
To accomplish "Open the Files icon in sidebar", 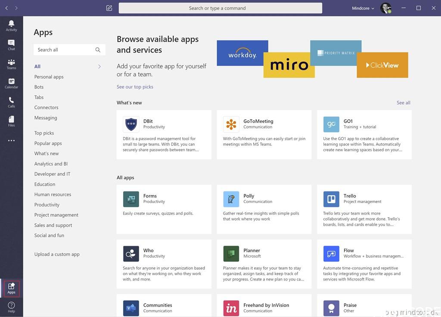I will click(11, 121).
